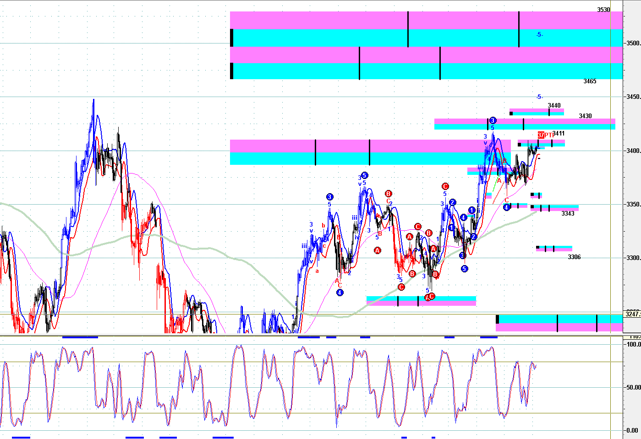This screenshot has height=439, width=641.
Task: Select the blue circled 3 inside the 3430 band
Action: tap(493, 120)
